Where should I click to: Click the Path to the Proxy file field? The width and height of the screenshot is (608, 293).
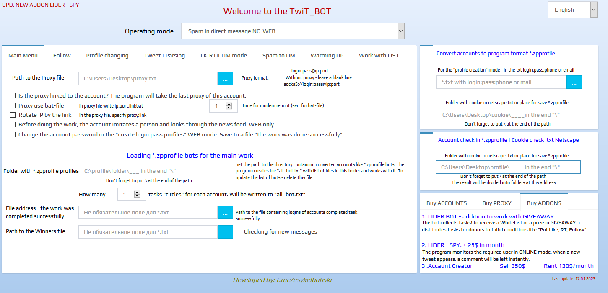click(x=148, y=78)
